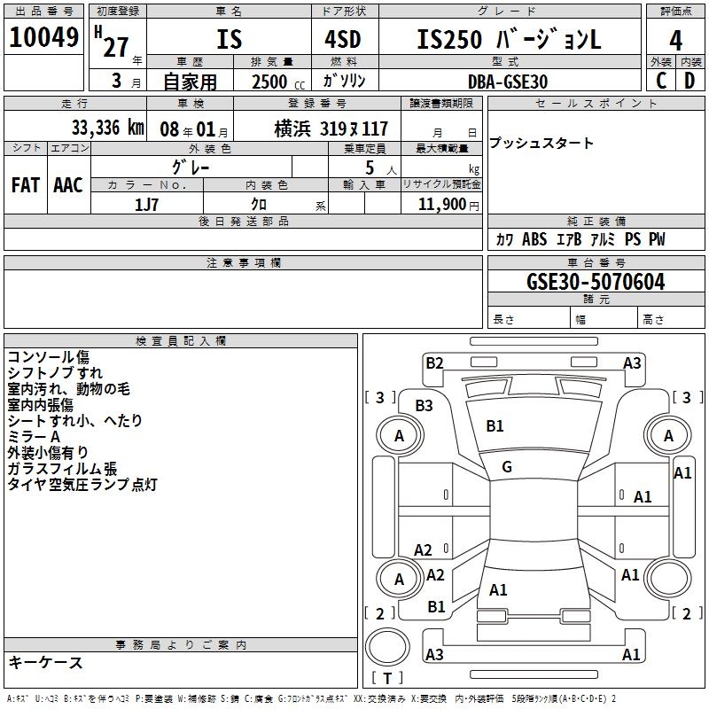709x709 pixels.
Task: Click the office notice キーケース
Action: [x=46, y=662]
